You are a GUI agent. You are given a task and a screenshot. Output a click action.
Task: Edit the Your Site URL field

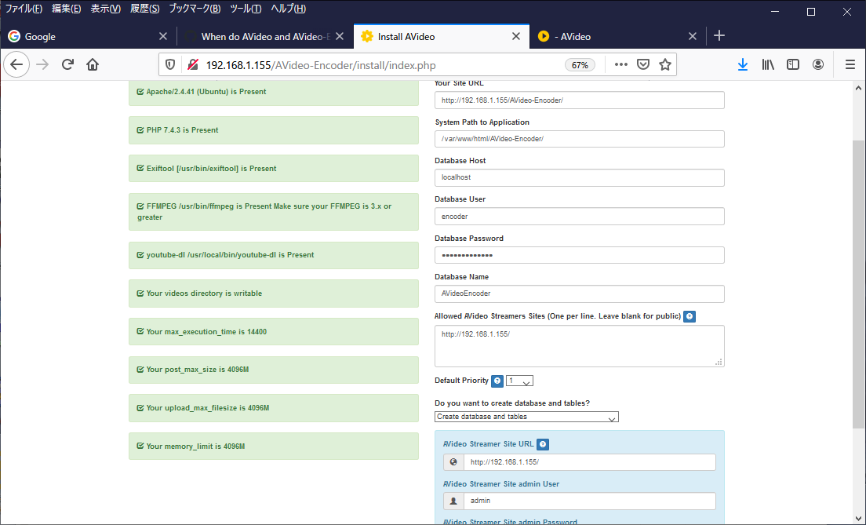(x=580, y=100)
